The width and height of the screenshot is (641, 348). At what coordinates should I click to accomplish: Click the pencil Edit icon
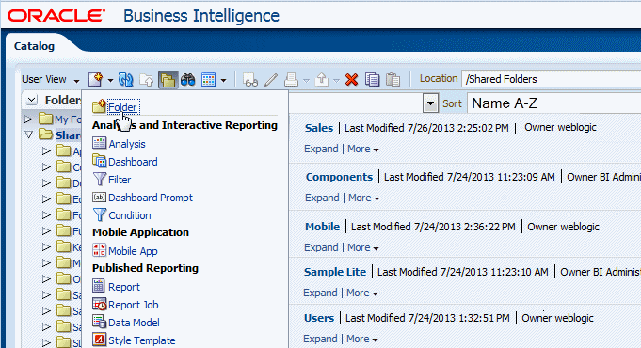click(x=271, y=80)
